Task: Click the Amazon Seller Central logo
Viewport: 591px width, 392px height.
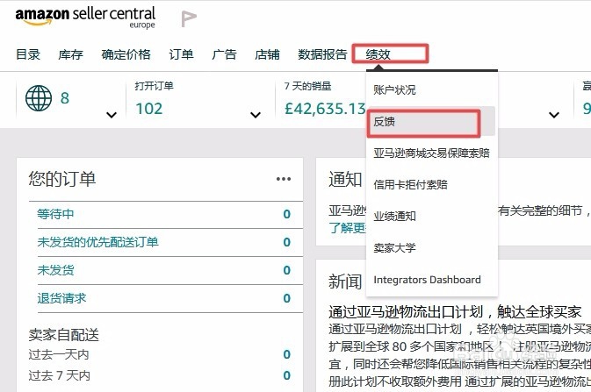Action: tap(85, 18)
